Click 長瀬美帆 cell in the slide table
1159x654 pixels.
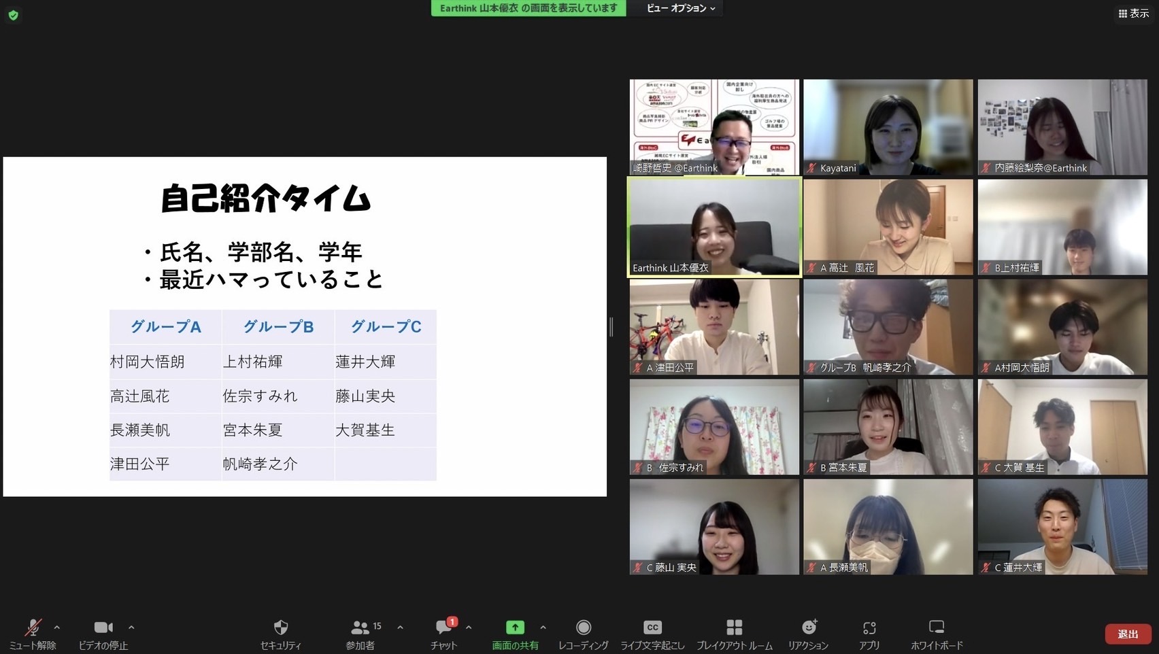pos(165,430)
